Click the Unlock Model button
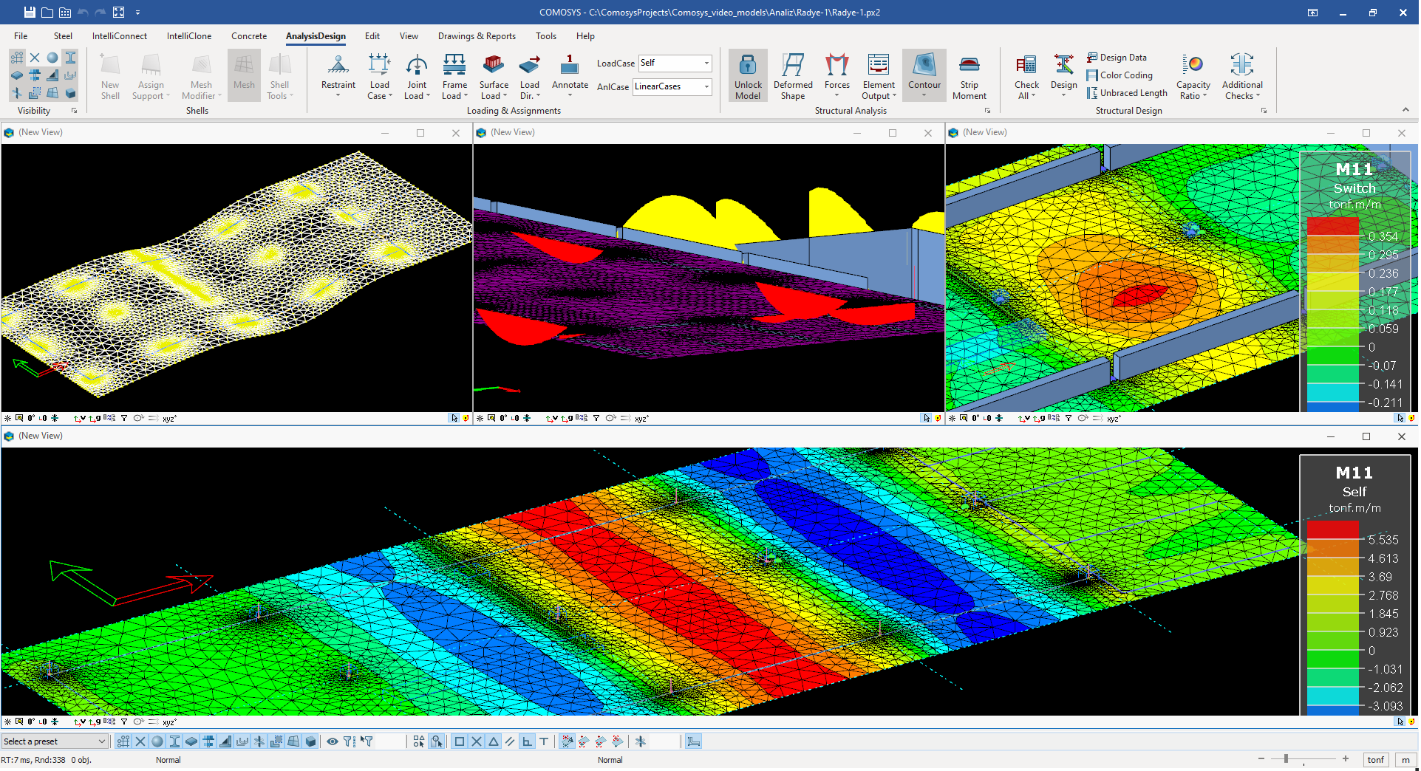This screenshot has height=771, width=1421. tap(748, 75)
